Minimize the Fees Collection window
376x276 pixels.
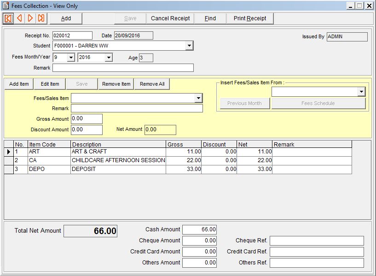351,6
